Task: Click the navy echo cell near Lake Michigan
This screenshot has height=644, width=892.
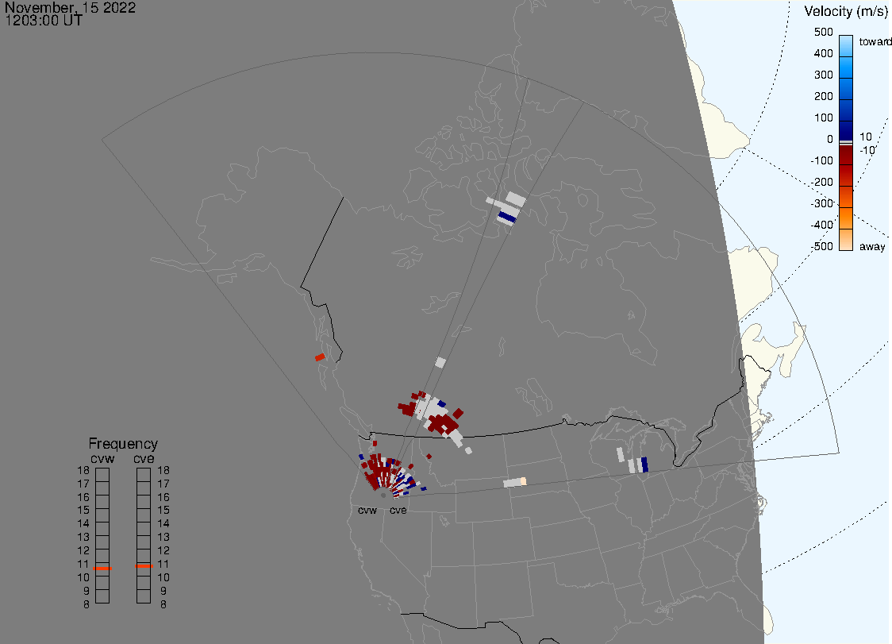Action: [644, 464]
